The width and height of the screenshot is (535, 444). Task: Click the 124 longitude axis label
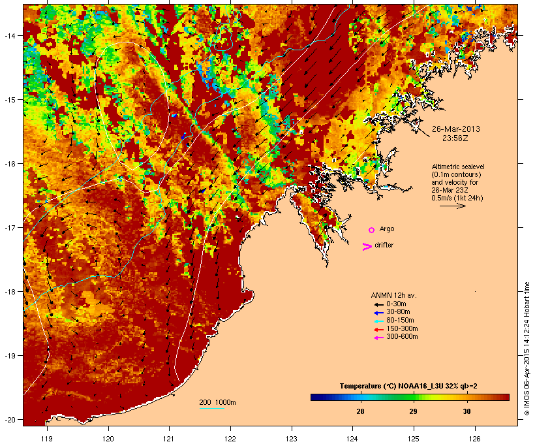pyautogui.click(x=352, y=439)
